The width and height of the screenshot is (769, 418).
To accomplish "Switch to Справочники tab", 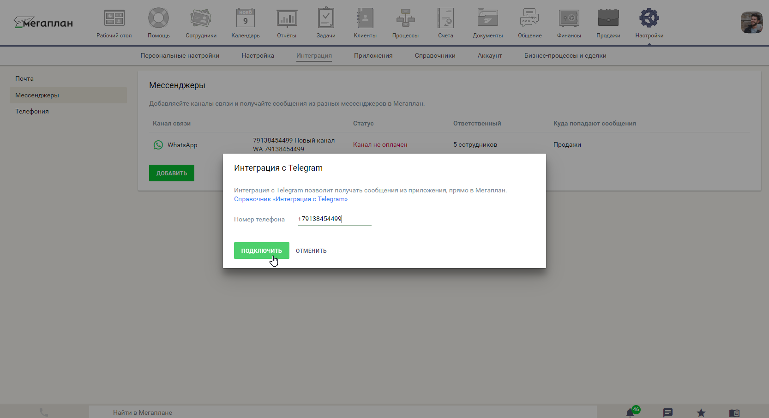I will 435,55.
